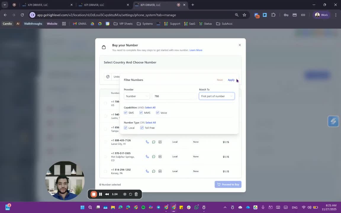This screenshot has width=341, height=213.
Task: Click the SMS chat icon for Kersey, PA number
Action: [154, 171]
